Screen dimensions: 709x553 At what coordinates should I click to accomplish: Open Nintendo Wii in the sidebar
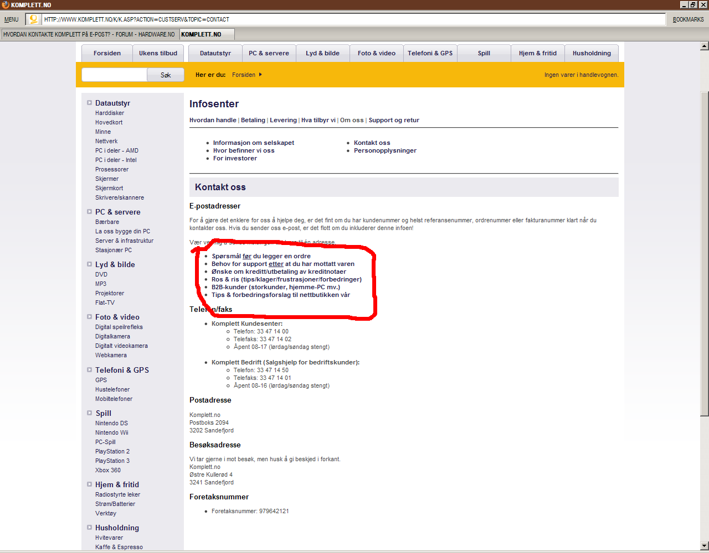[x=111, y=432]
